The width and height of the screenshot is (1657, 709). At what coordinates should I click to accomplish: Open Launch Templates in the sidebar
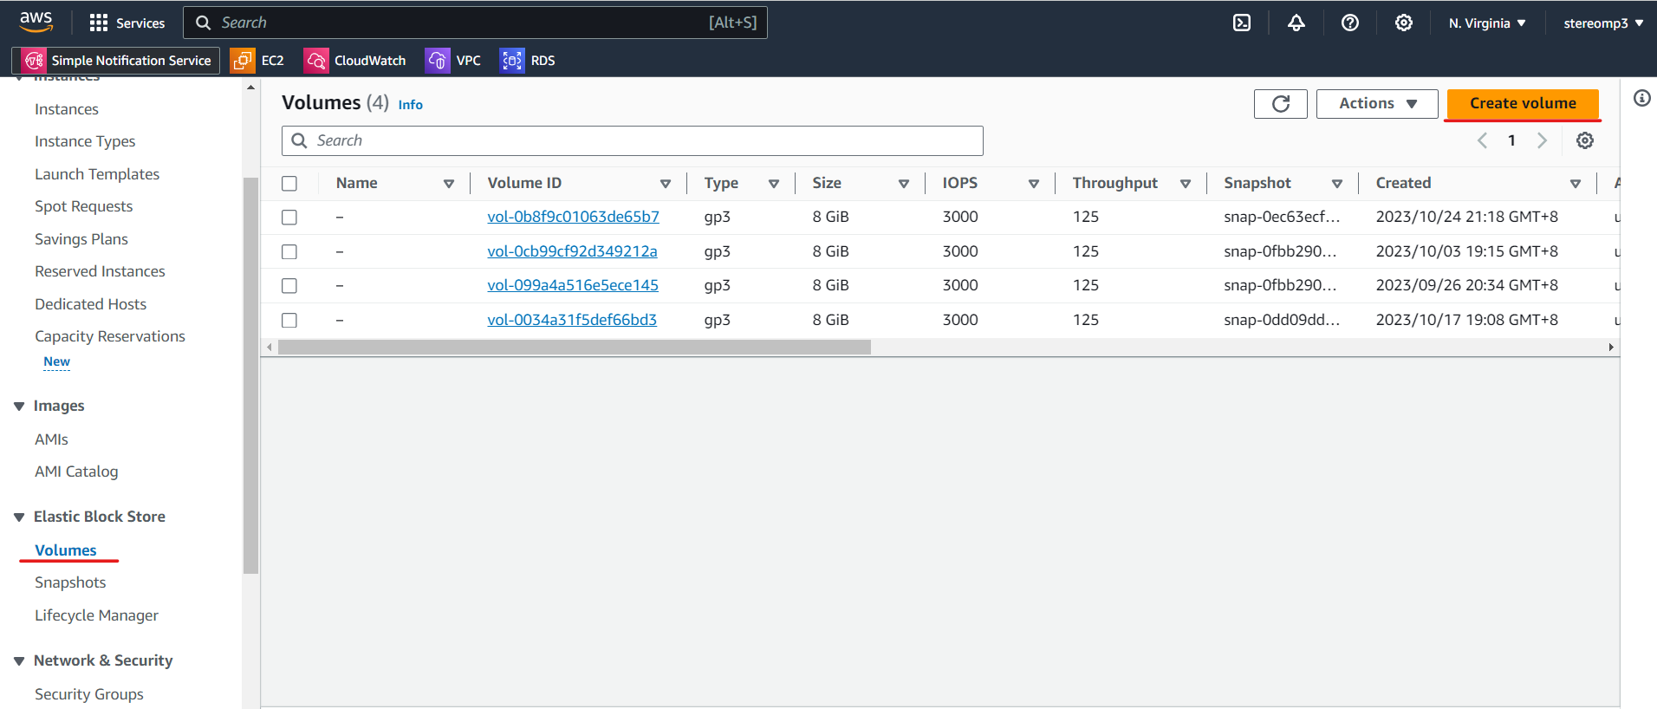pos(97,174)
